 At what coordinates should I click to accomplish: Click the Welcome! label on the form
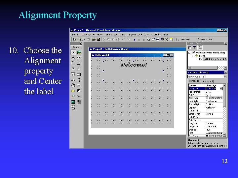(x=134, y=65)
